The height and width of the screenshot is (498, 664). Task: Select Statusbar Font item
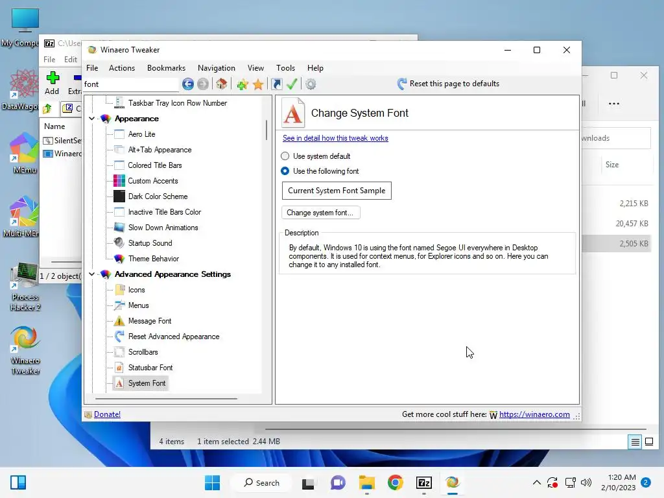pyautogui.click(x=150, y=368)
